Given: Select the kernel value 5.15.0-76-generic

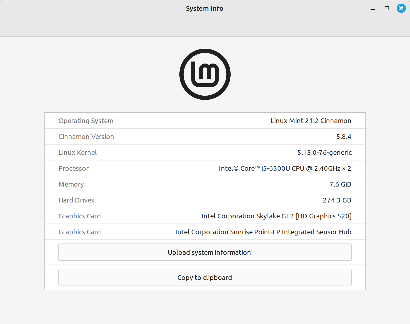Looking at the screenshot, I should [x=324, y=153].
